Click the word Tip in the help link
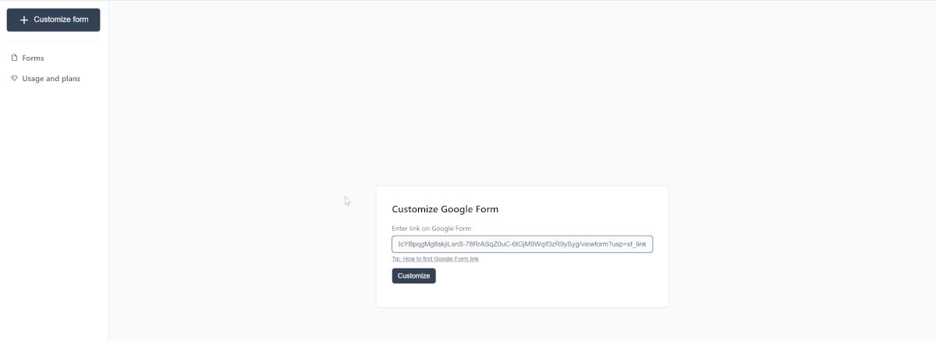The width and height of the screenshot is (936, 341). click(396, 258)
